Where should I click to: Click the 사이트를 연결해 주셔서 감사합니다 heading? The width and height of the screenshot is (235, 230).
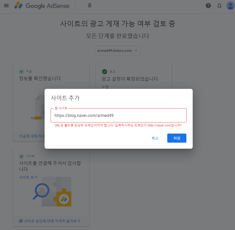[50, 166]
